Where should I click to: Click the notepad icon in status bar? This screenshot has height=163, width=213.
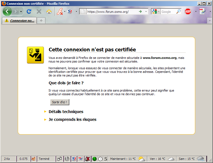[80, 159]
